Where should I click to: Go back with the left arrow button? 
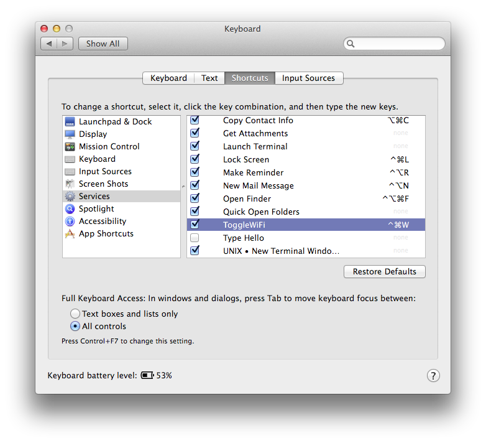click(x=48, y=44)
